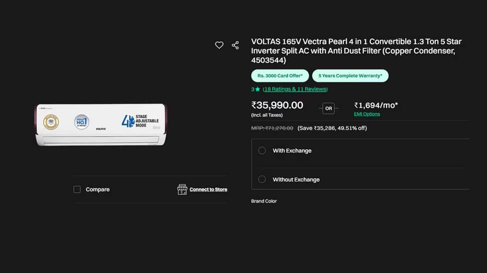Click the 3 star rating indicator
The height and width of the screenshot is (273, 487).
(256, 89)
